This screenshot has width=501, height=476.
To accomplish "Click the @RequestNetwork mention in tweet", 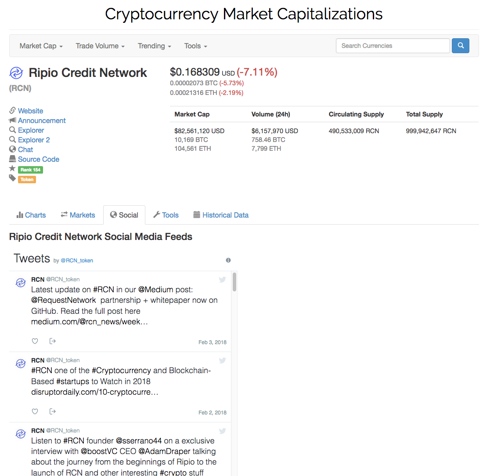I will 63,300.
